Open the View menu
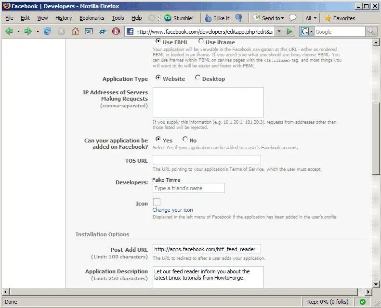This screenshot has width=381, height=308. 42,18
